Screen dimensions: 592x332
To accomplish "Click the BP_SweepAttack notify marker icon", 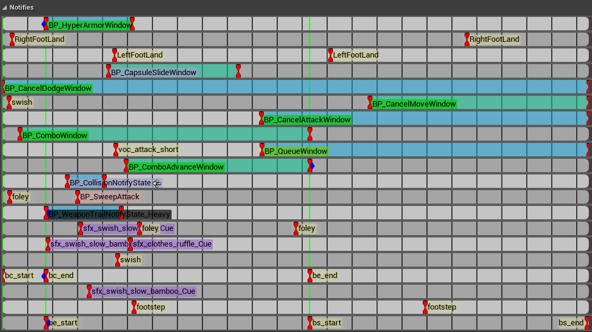I will [78, 197].
